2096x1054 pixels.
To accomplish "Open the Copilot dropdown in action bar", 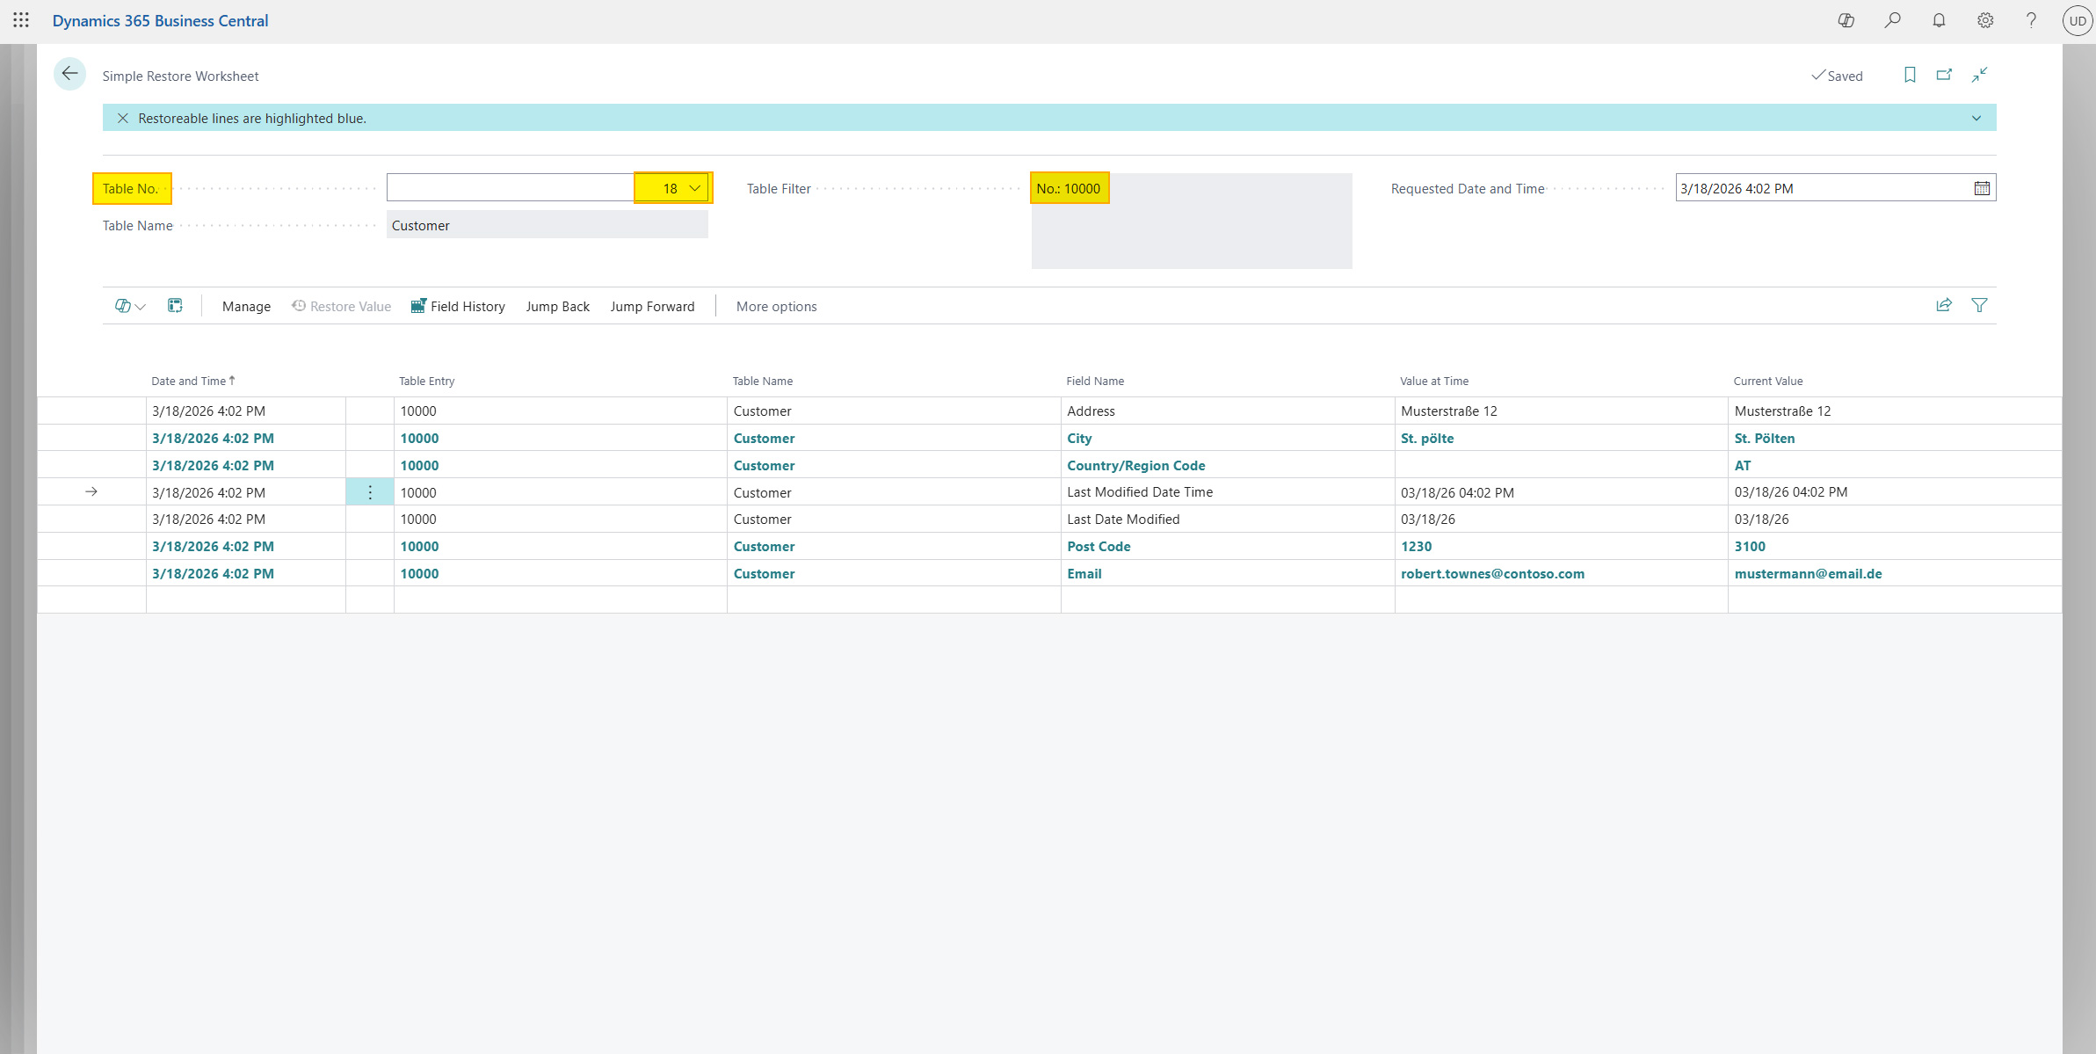I will coord(130,306).
